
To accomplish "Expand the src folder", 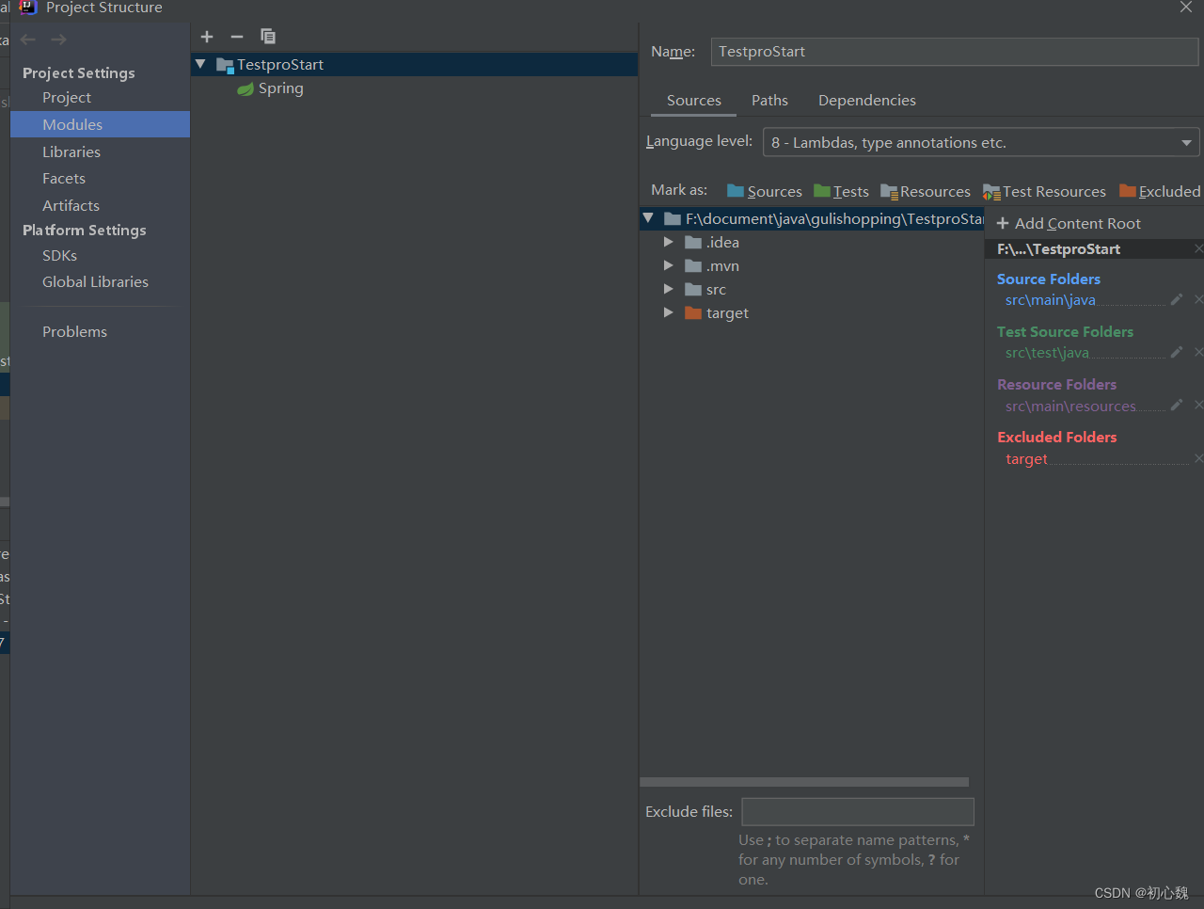I will [668, 289].
